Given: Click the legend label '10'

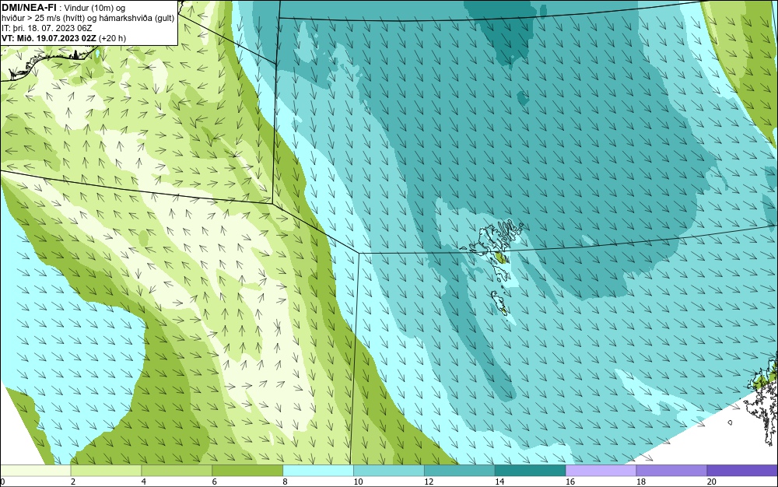Looking at the screenshot, I should [358, 482].
